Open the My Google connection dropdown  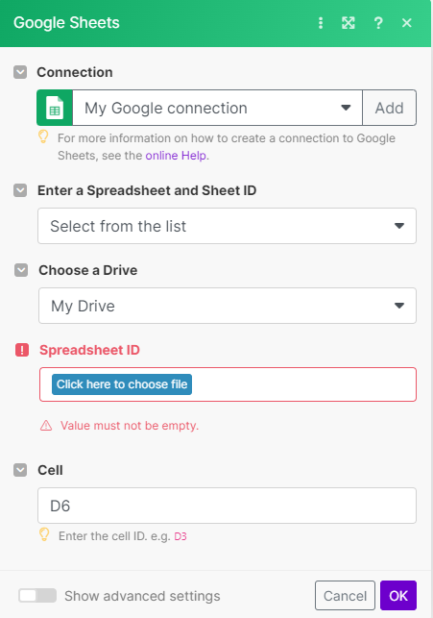coord(217,108)
